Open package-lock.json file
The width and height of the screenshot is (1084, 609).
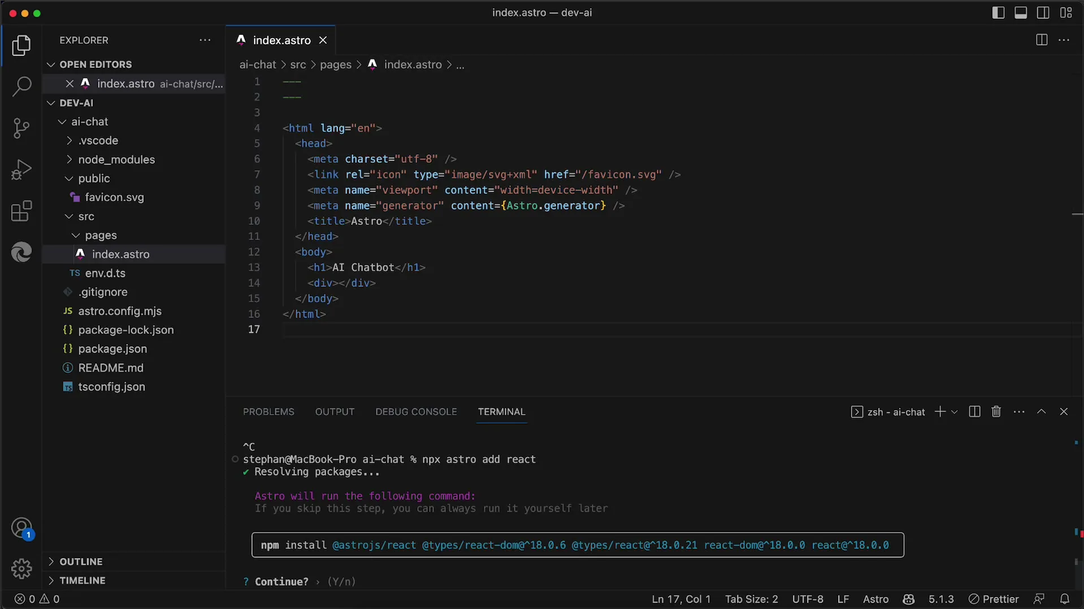coord(135,330)
